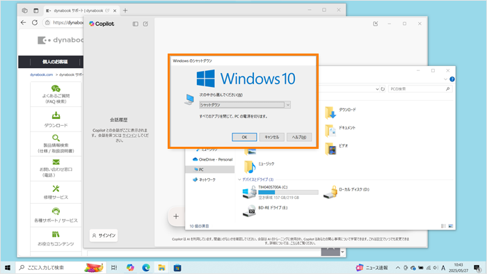This screenshot has height=274, width=487.
Task: Open support services on dynabook page
Action: pyautogui.click(x=56, y=216)
